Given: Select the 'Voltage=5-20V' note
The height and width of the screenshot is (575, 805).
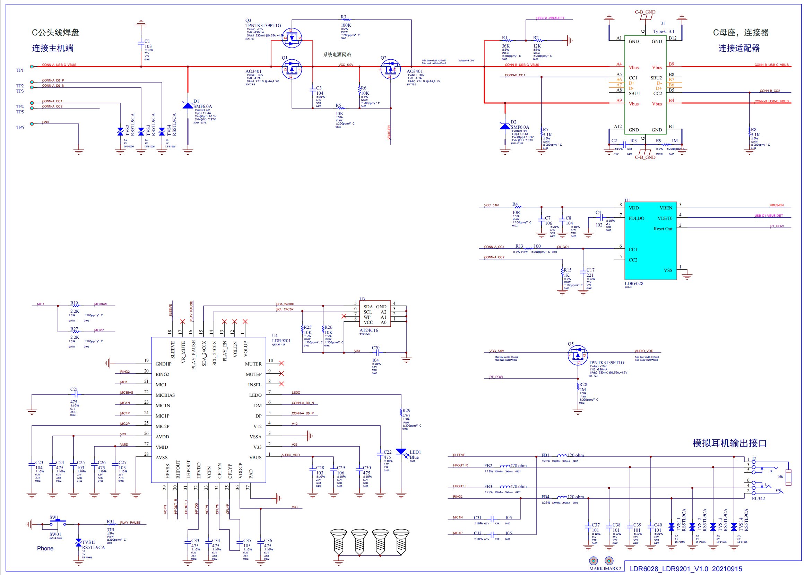Looking at the screenshot, I should tap(466, 61).
